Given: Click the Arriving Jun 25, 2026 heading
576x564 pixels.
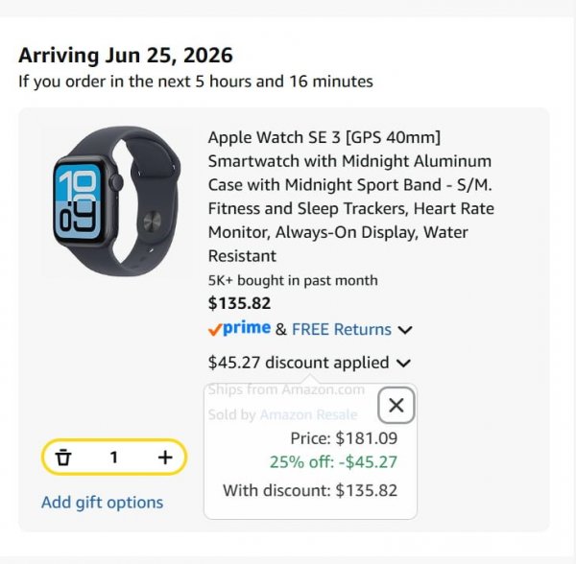Looking at the screenshot, I should click(x=126, y=55).
